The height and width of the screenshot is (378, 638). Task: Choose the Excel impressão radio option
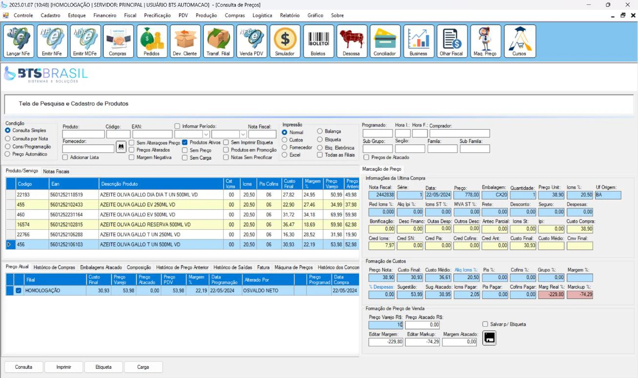285,155
